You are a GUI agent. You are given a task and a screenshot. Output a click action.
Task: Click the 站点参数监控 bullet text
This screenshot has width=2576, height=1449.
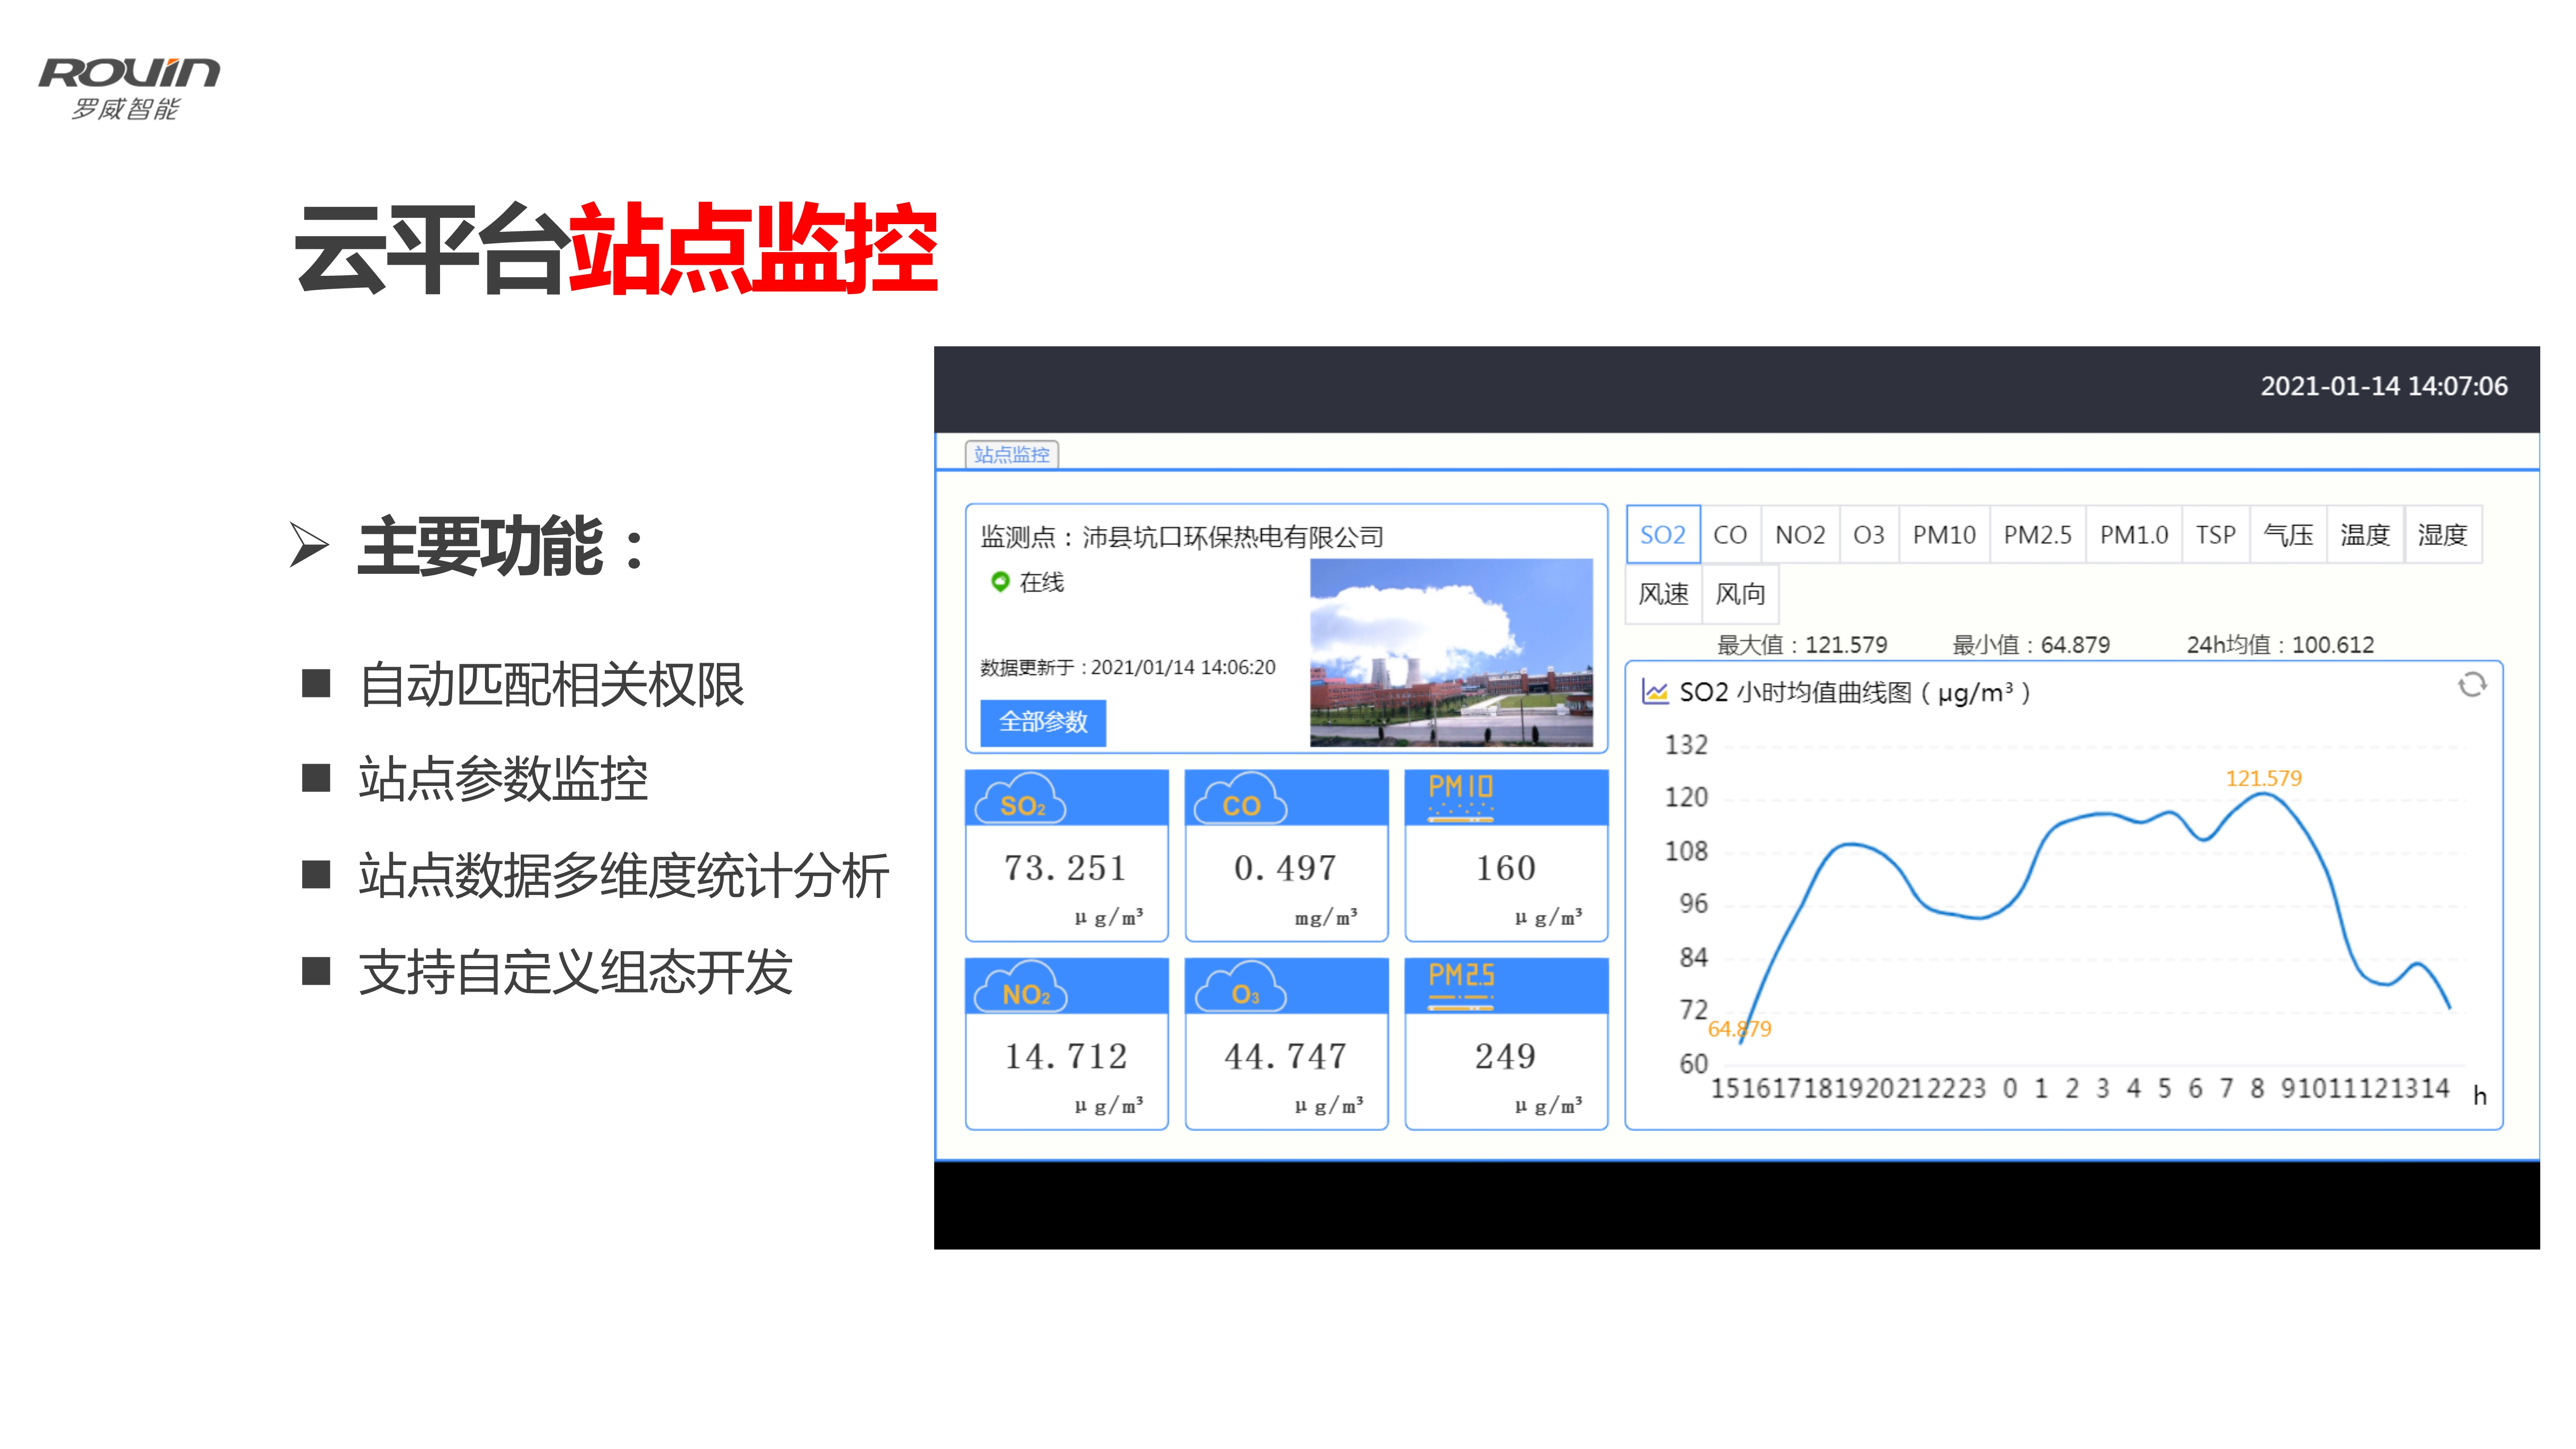(x=503, y=780)
